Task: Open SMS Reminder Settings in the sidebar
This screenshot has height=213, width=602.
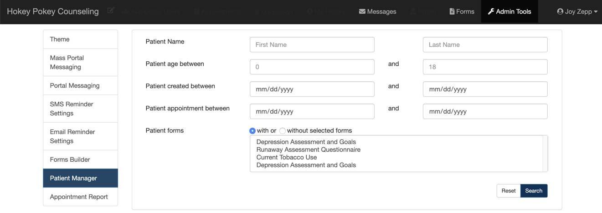Action: [x=72, y=109]
